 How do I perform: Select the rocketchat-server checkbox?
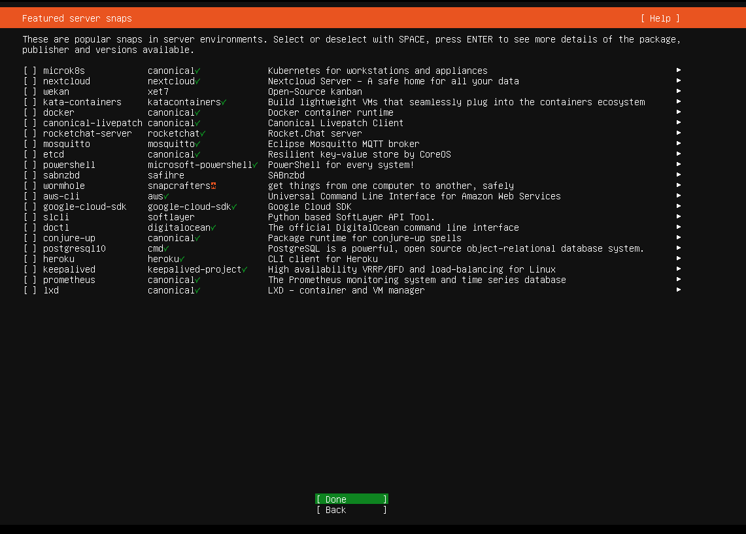click(30, 133)
